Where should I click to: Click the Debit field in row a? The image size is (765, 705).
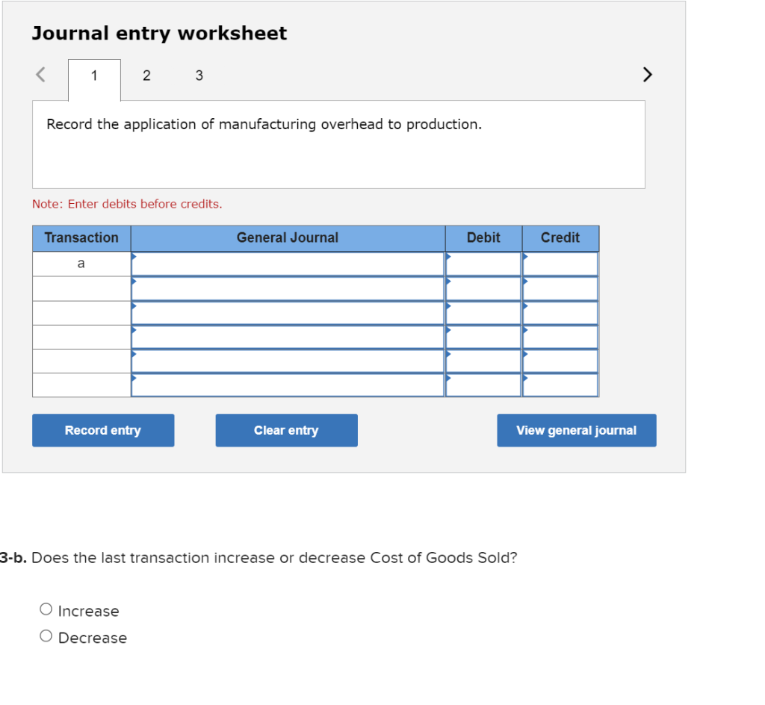click(483, 264)
